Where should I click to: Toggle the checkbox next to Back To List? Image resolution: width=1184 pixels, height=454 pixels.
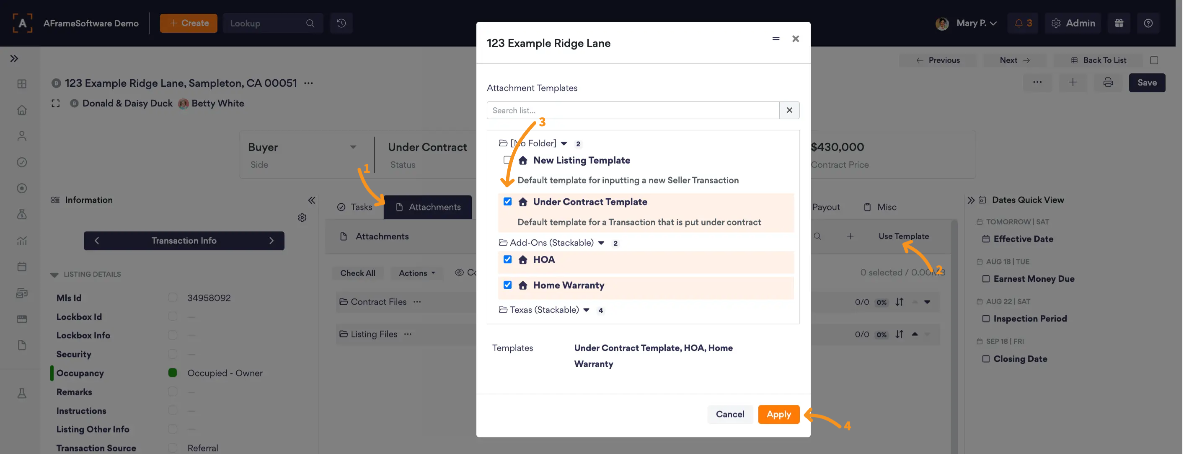(1154, 60)
